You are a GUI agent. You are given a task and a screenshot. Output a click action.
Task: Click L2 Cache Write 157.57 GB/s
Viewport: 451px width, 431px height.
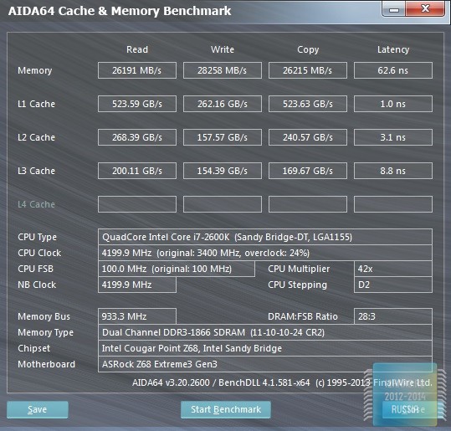(x=223, y=137)
